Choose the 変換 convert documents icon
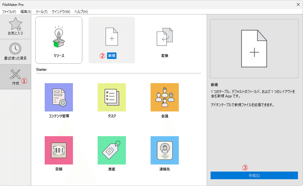 (165, 37)
